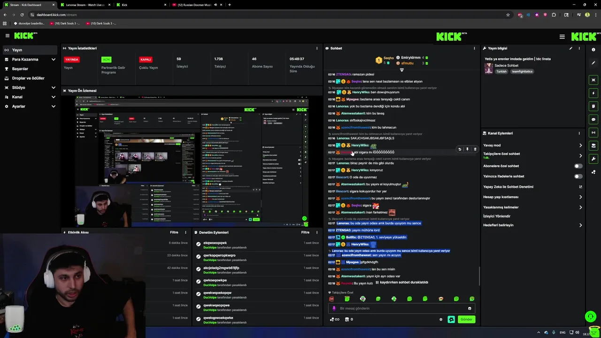Send message with Gönder button
This screenshot has width=601, height=338.
466,319
